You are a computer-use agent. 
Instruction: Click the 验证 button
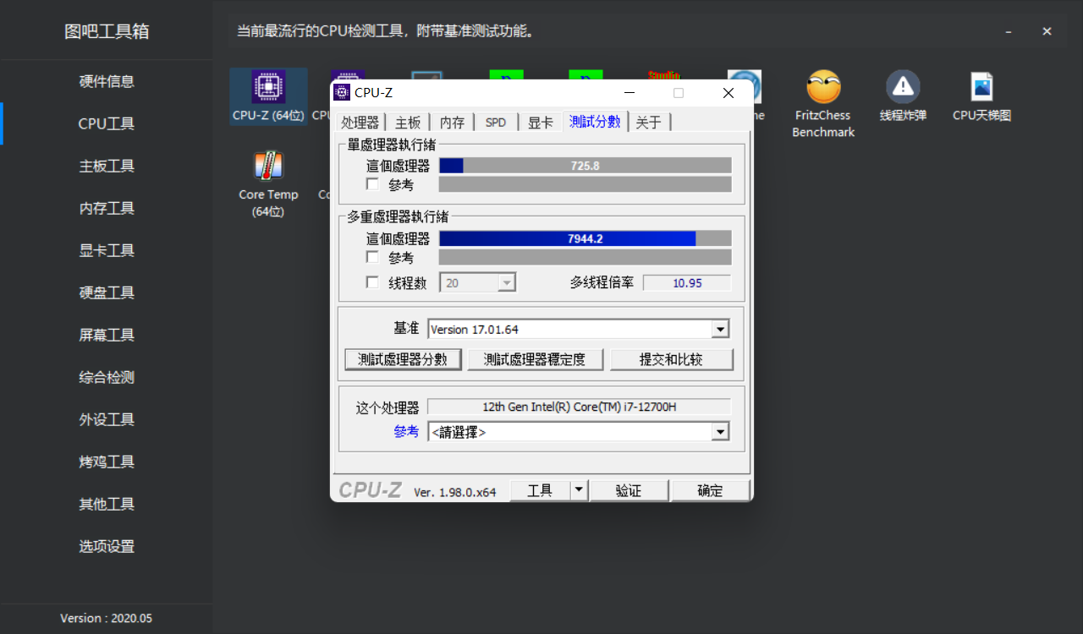(x=629, y=490)
